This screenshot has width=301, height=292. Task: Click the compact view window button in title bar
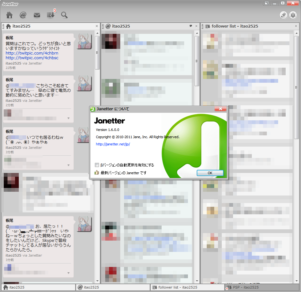267,3
